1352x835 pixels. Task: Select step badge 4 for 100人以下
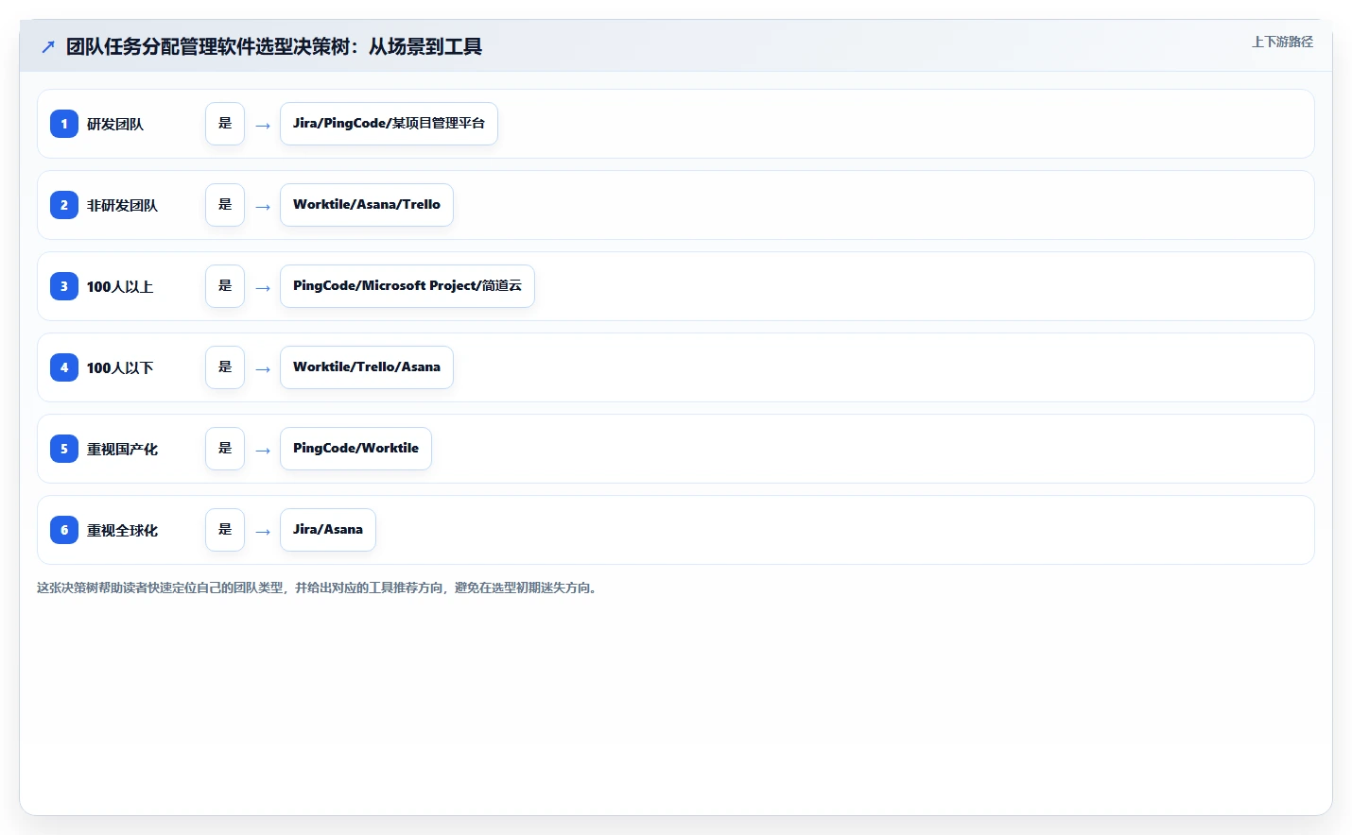coord(64,367)
